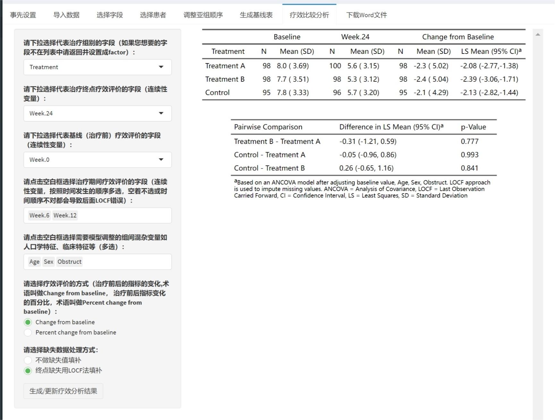Click the Week.6 tag in multi-select
Viewport: 555px width, 420px height.
39,215
